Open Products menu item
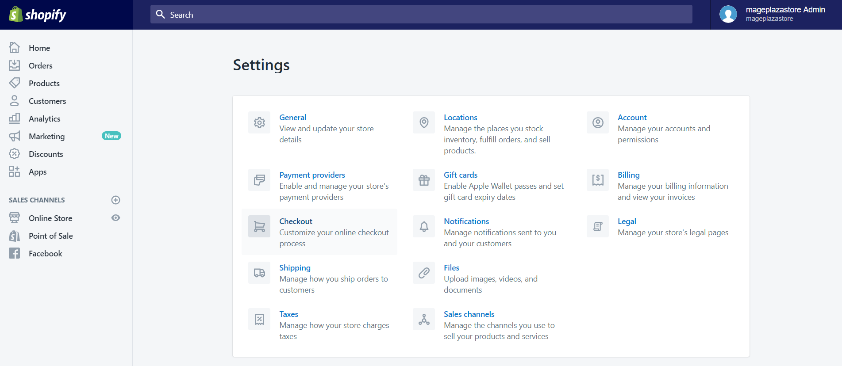Viewport: 842px width, 366px height. point(44,83)
